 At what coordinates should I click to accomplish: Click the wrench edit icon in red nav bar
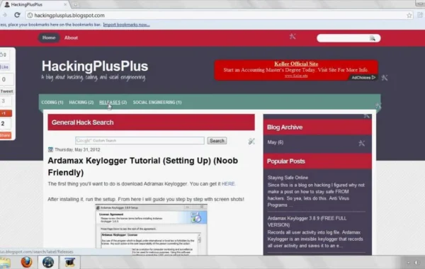tap(293, 36)
